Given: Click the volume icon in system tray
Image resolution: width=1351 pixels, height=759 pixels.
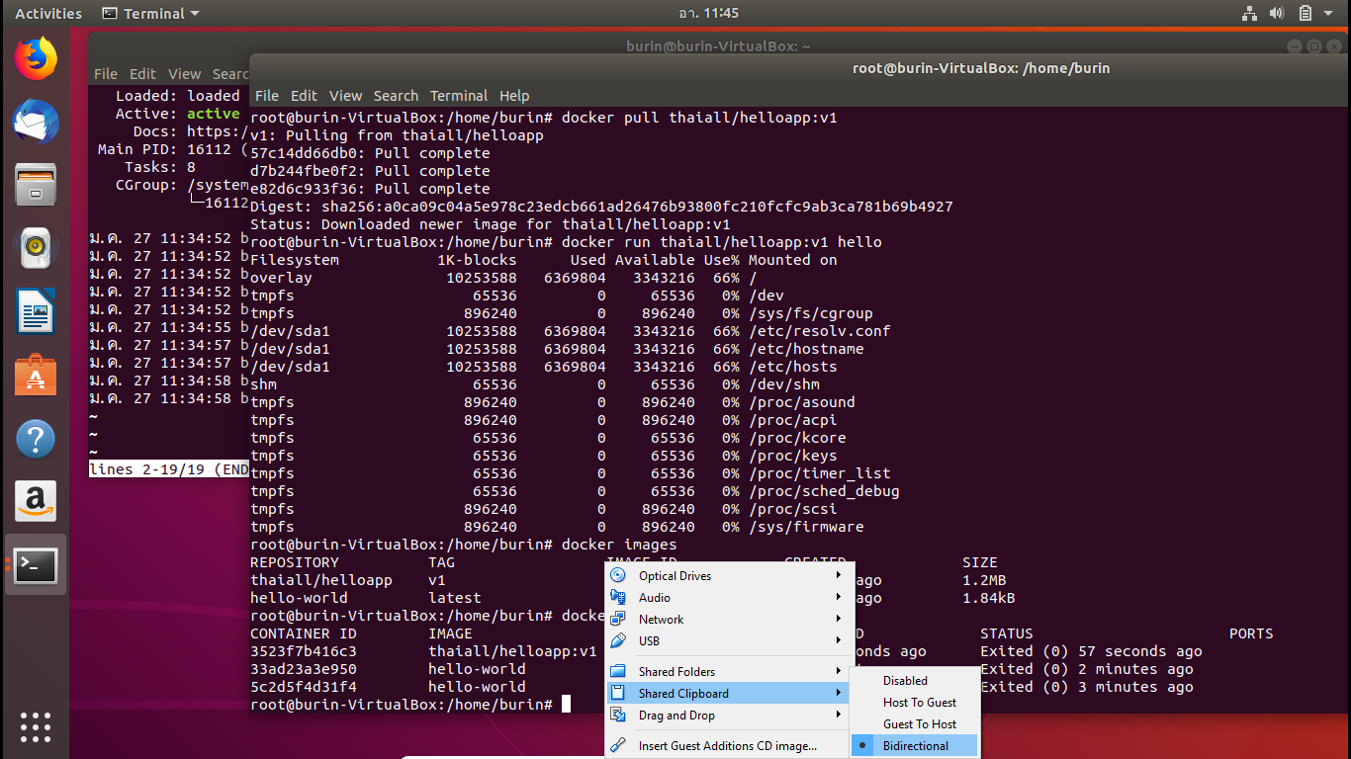Looking at the screenshot, I should click(1276, 14).
